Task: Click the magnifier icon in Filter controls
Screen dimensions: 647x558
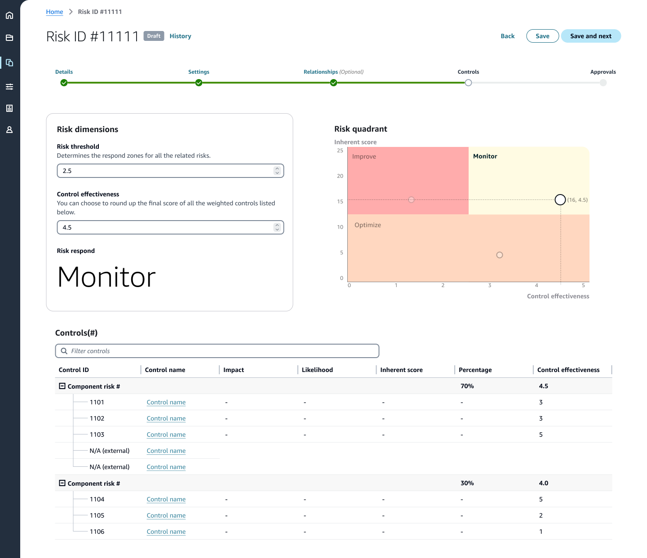Action: (64, 351)
